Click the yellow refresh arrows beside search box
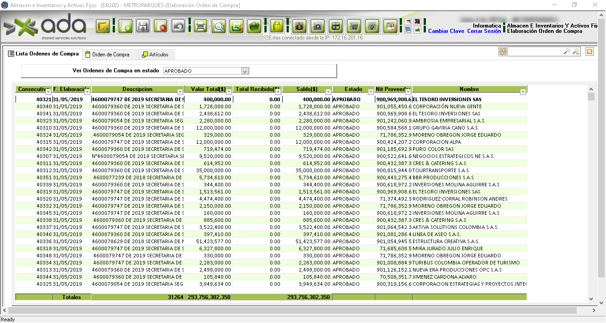The image size is (606, 323). [x=503, y=52]
